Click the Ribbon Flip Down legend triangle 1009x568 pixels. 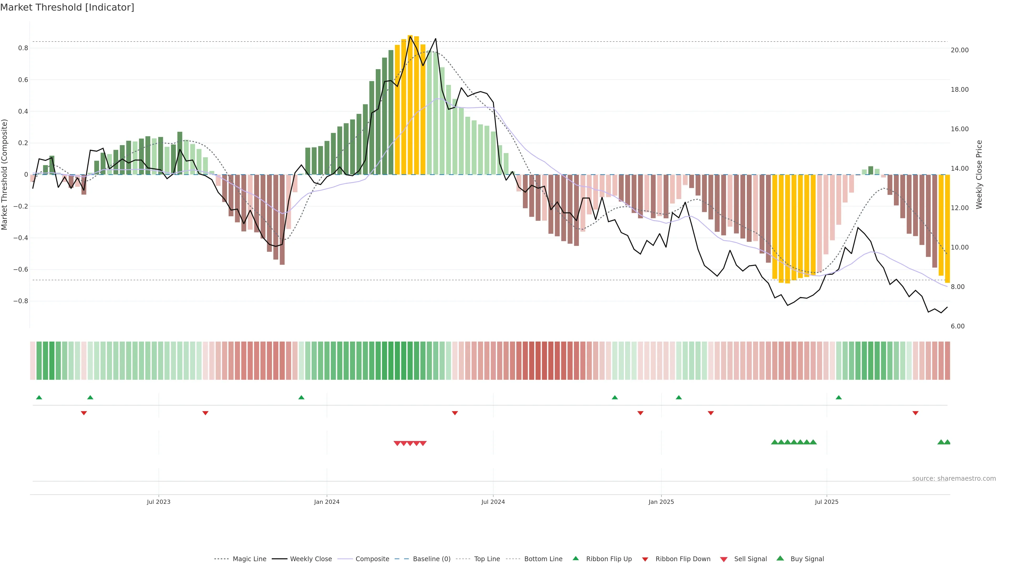coord(645,559)
